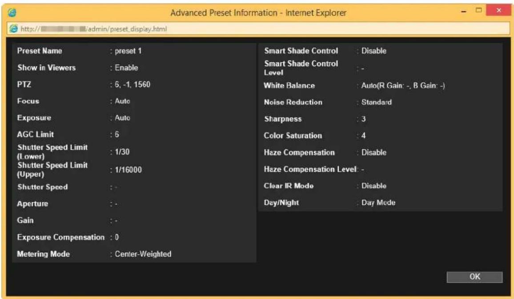Click the Day/Night label

pos(281,203)
